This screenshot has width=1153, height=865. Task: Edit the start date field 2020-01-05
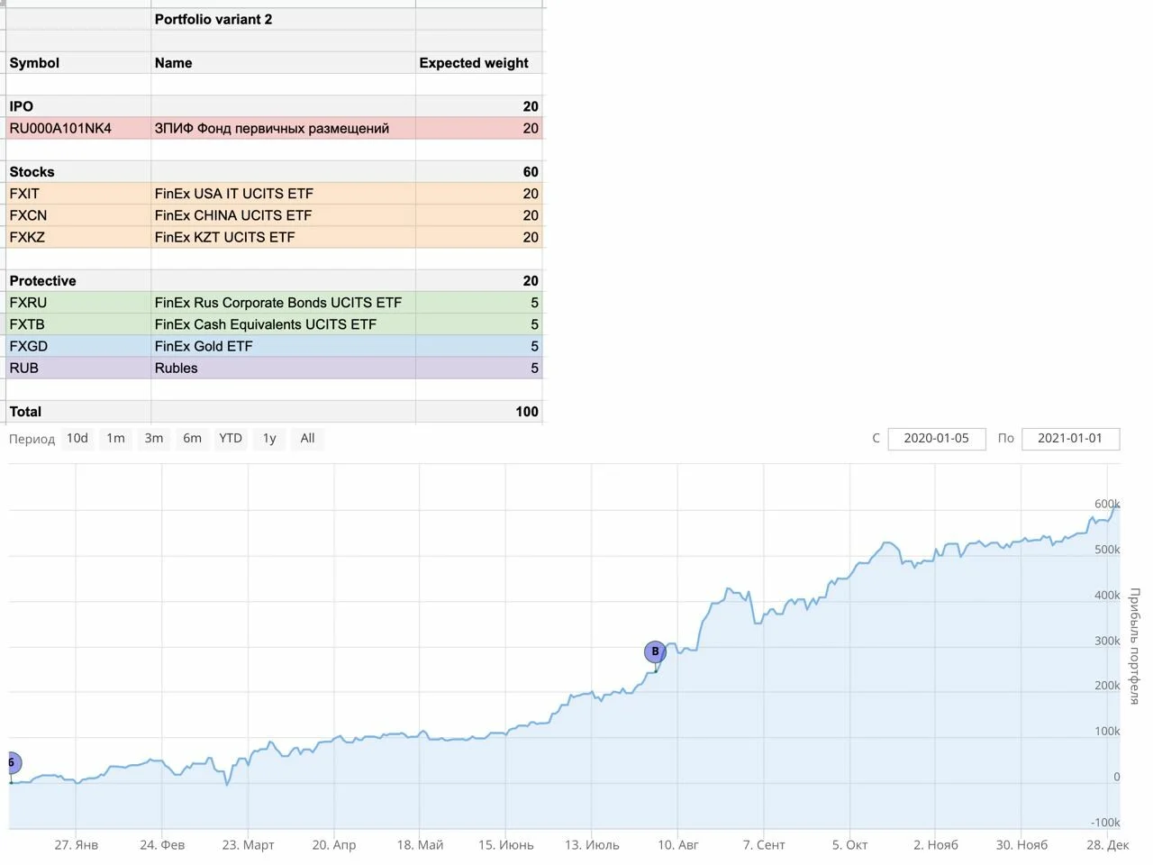[x=937, y=439]
